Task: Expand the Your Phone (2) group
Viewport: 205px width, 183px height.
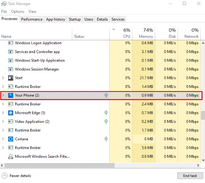Action: [3, 95]
